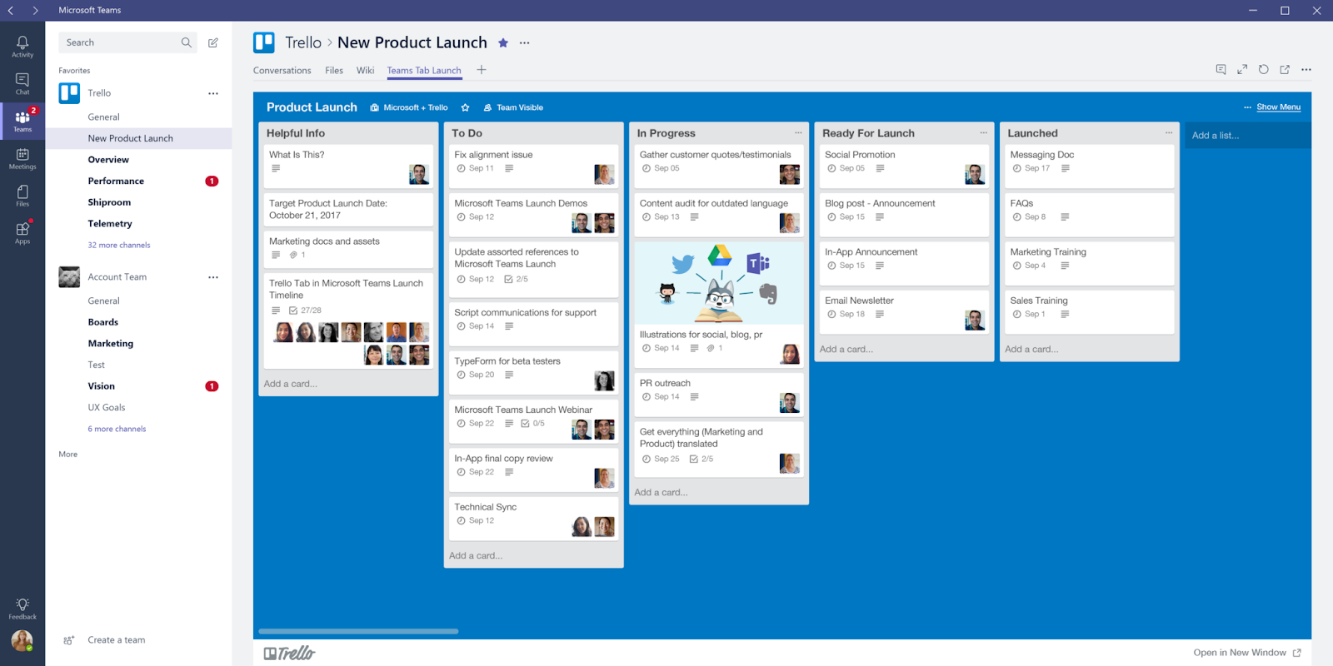Go forward with the right arrow
The height and width of the screenshot is (666, 1333).
(35, 10)
